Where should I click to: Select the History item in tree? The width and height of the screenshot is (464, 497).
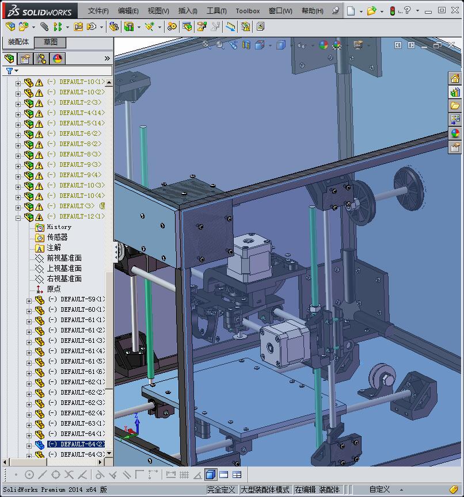(59, 227)
